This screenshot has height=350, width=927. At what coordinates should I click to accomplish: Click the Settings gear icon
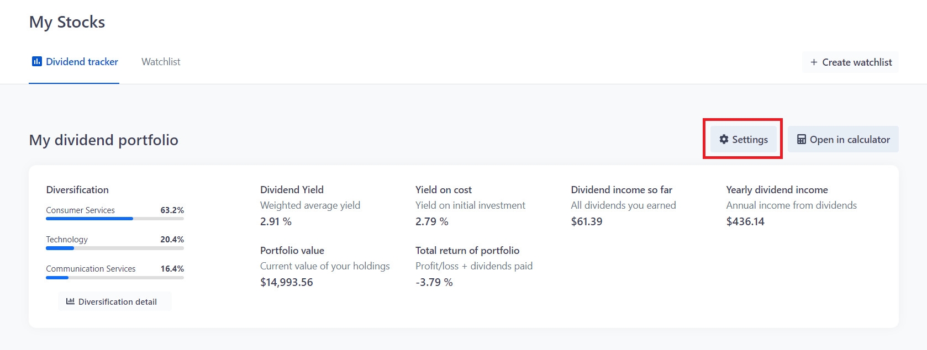coord(724,140)
